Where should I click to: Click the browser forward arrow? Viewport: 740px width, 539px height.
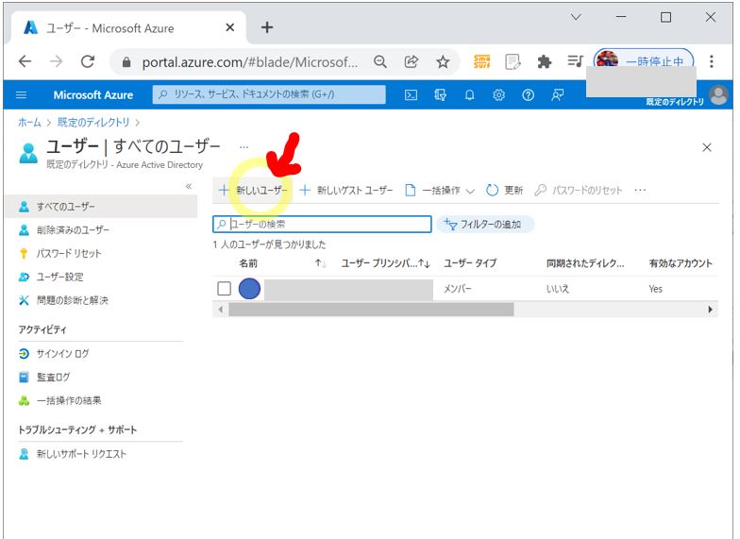56,61
